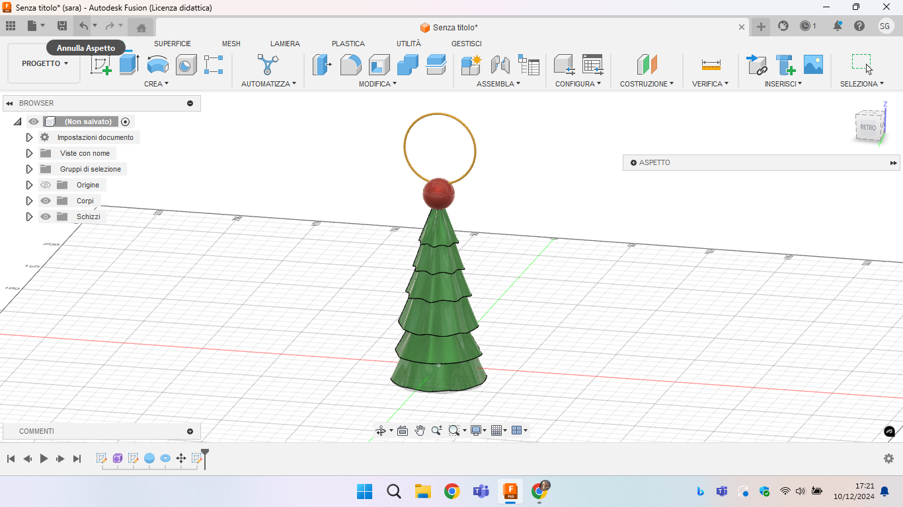The height and width of the screenshot is (507, 903).
Task: Hide the Schizzi folder
Action: pos(46,217)
